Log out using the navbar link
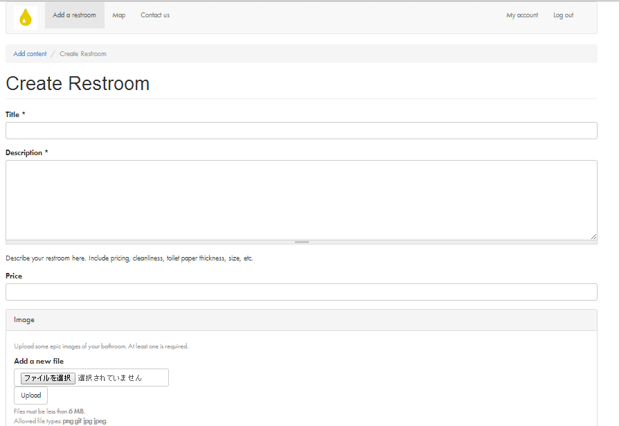 coord(563,15)
